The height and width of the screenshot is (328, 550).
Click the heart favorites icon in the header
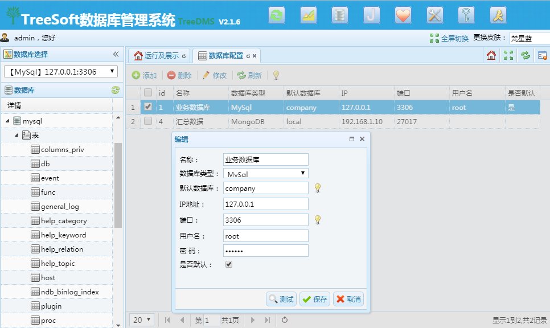(403, 15)
